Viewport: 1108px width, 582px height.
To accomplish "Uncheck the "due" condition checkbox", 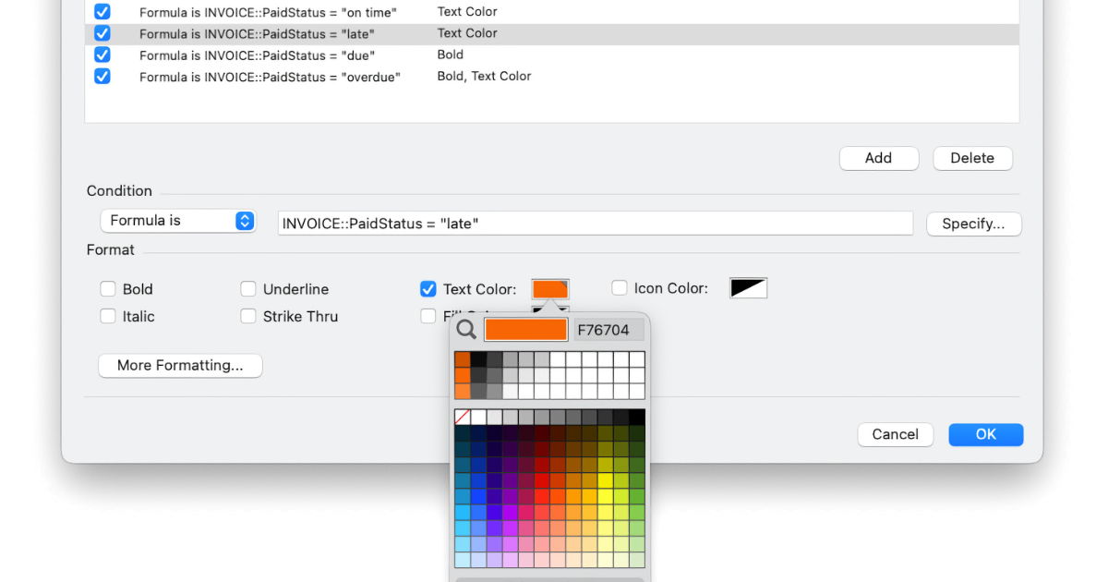I will [x=102, y=55].
